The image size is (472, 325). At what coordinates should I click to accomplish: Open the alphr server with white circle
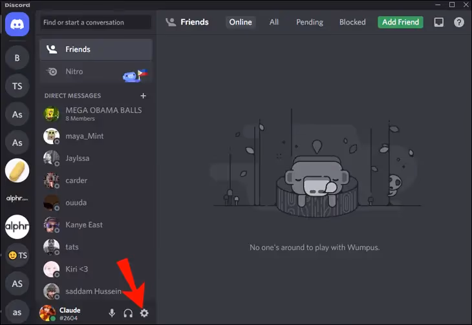tap(17, 227)
